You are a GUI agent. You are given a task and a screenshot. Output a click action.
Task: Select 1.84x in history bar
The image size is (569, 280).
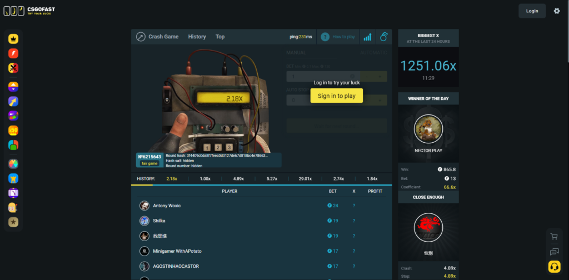[372, 179]
